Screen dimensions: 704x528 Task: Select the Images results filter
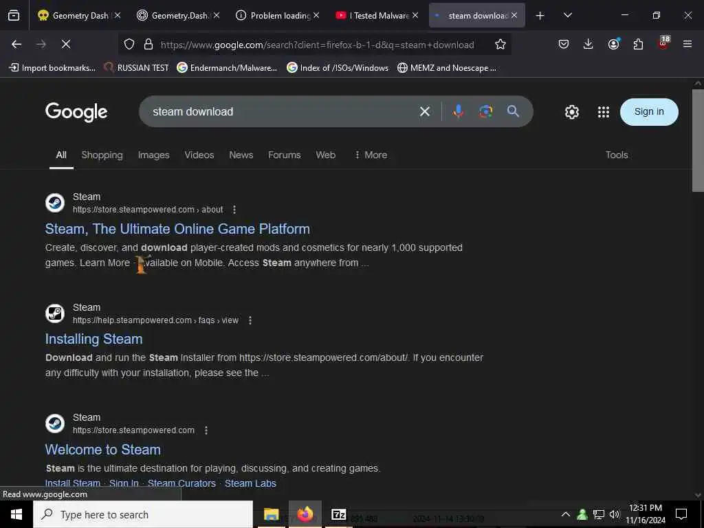click(x=153, y=155)
